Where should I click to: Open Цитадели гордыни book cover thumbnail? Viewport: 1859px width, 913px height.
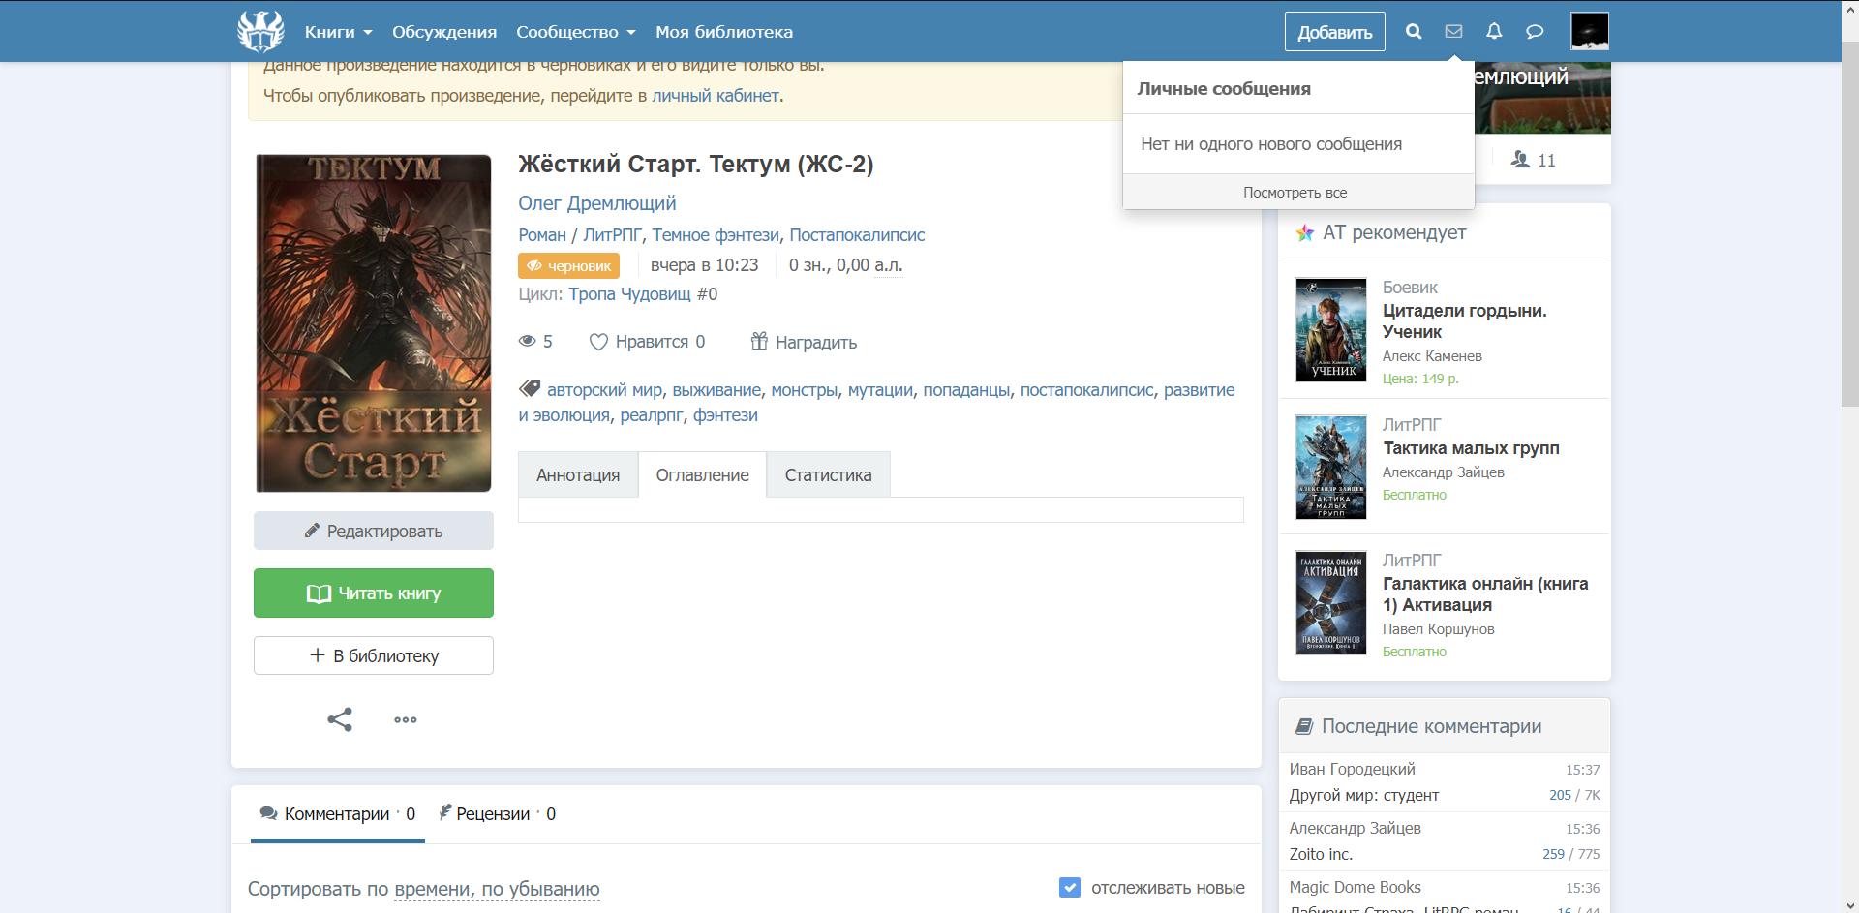[x=1331, y=330]
